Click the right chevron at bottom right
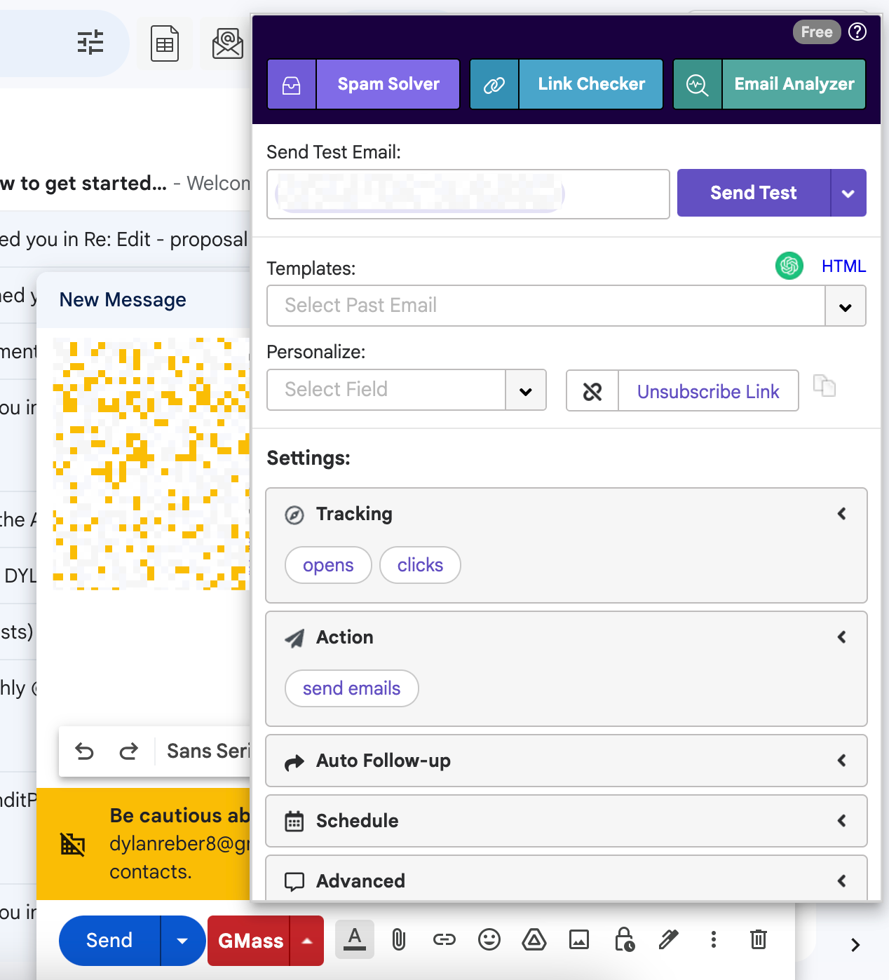 point(855,945)
